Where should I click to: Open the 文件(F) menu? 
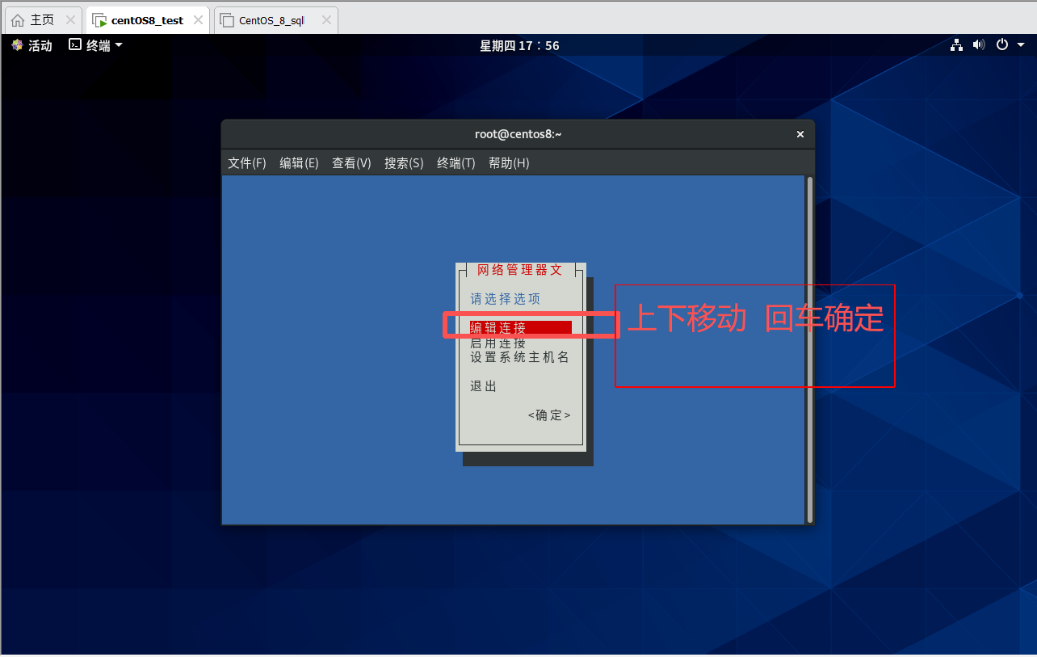(246, 162)
